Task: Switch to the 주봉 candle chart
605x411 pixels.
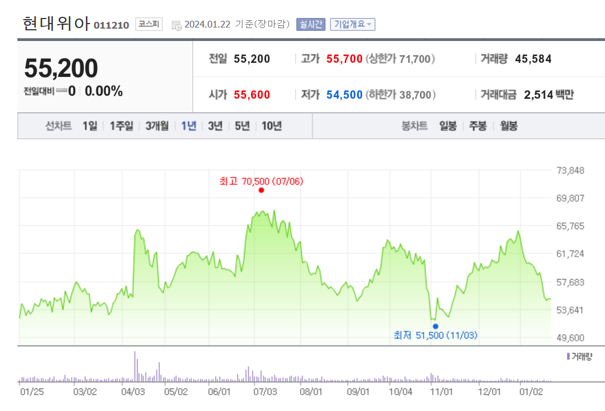Action: pos(478,126)
